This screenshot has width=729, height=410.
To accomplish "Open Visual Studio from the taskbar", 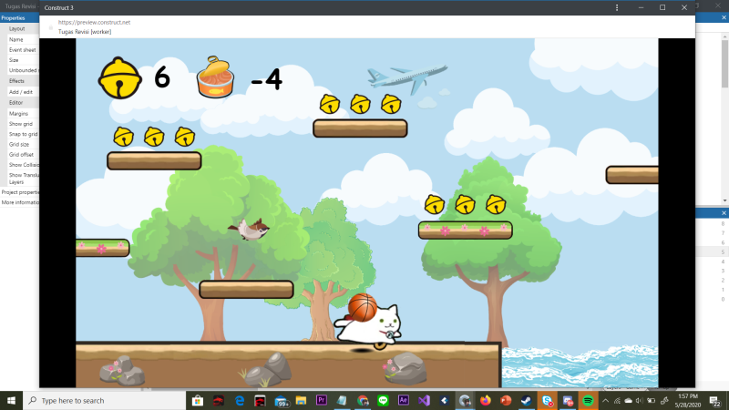I will [424, 400].
